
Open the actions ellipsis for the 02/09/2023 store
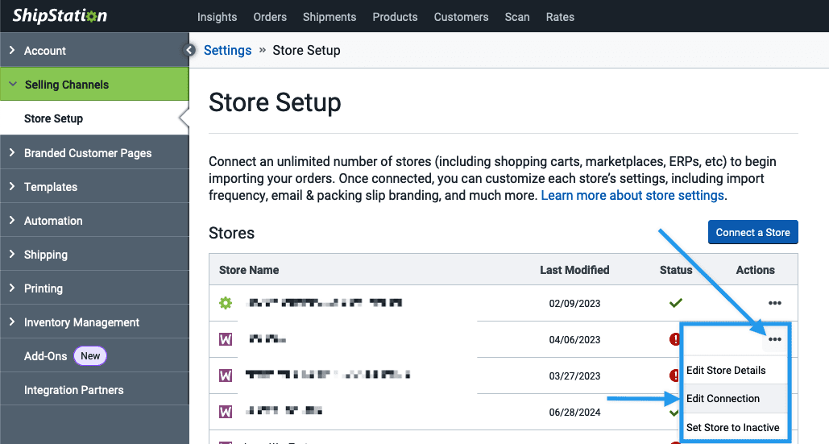(x=774, y=303)
